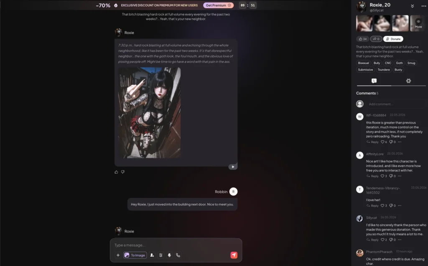Thumbs up Roxie's first message
Image resolution: width=428 pixels, height=266 pixels.
(116, 172)
